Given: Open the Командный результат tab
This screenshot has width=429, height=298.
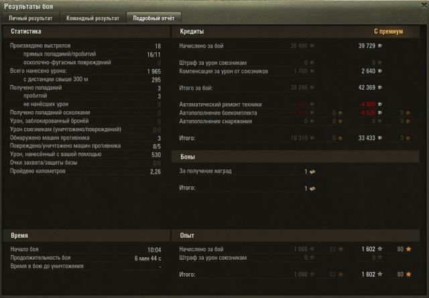Looking at the screenshot, I should pyautogui.click(x=93, y=18).
